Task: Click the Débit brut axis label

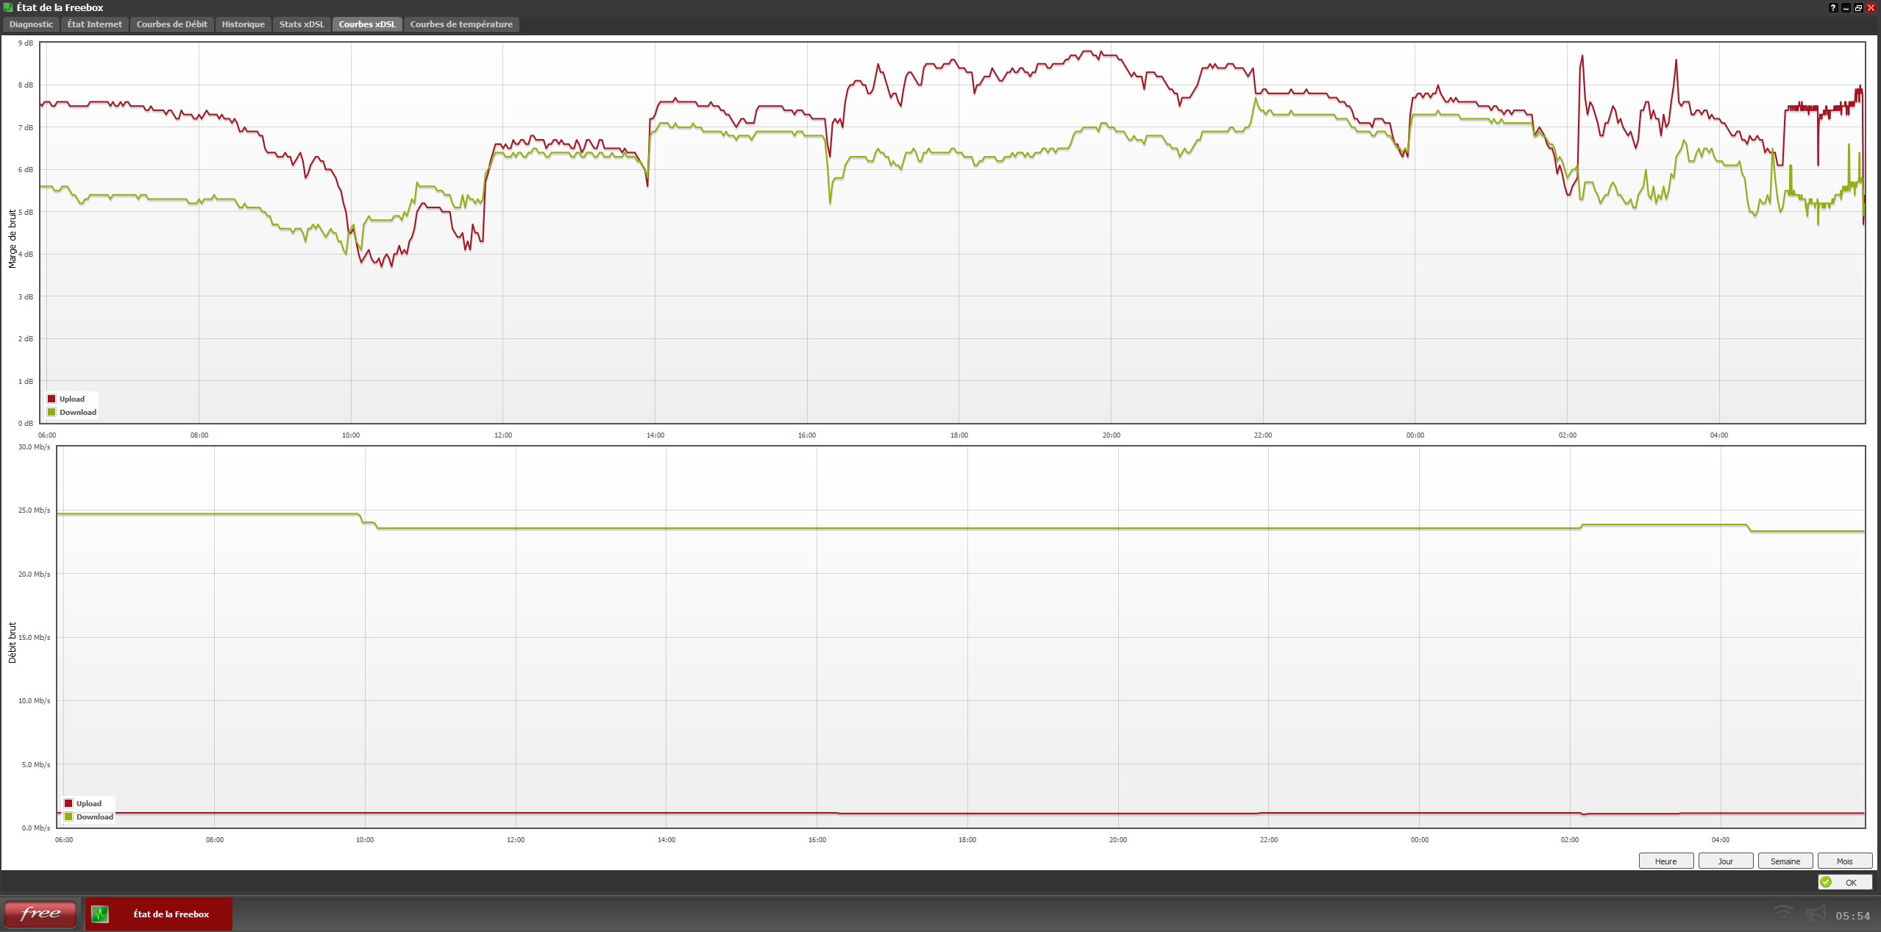Action: 13,642
